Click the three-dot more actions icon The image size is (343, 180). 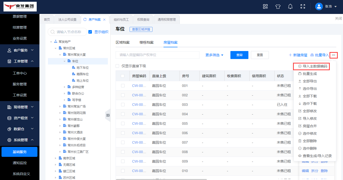334,55
